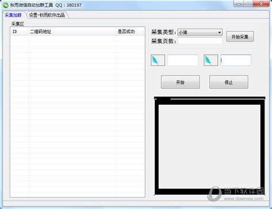Minimize the window
The image size is (272, 209).
239,4
